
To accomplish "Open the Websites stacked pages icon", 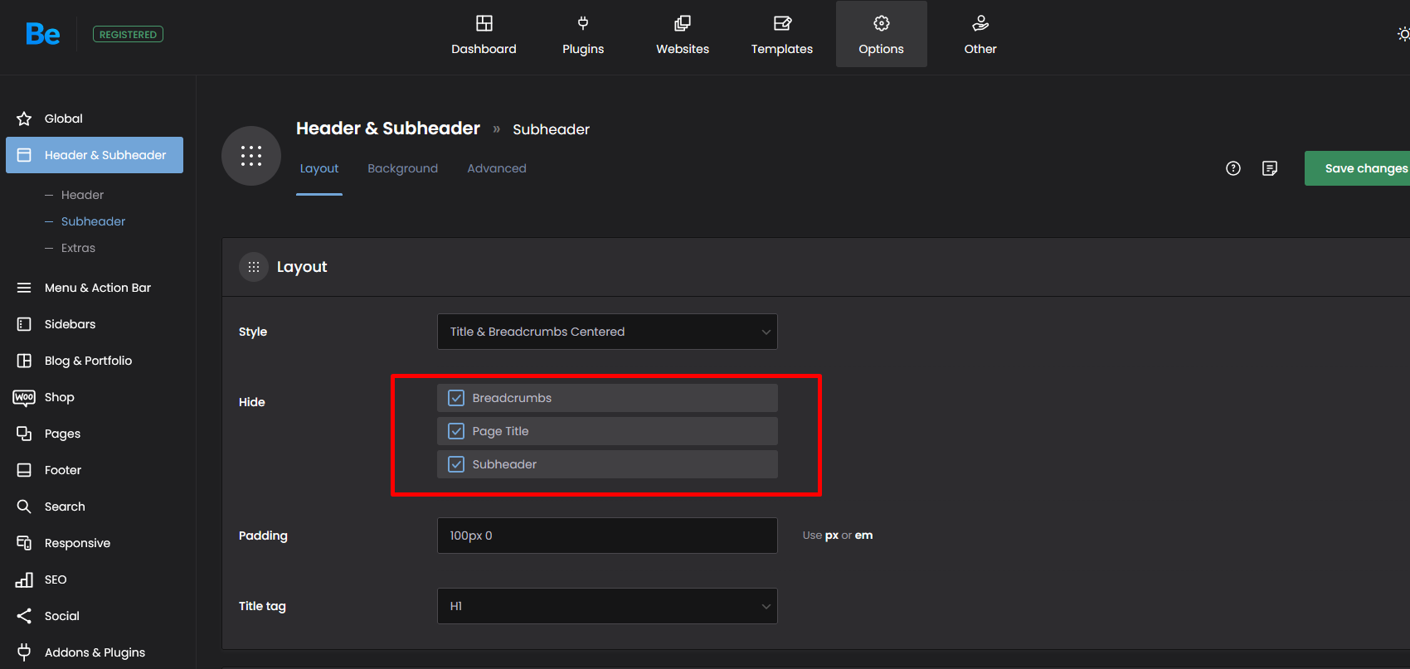I will 683,23.
